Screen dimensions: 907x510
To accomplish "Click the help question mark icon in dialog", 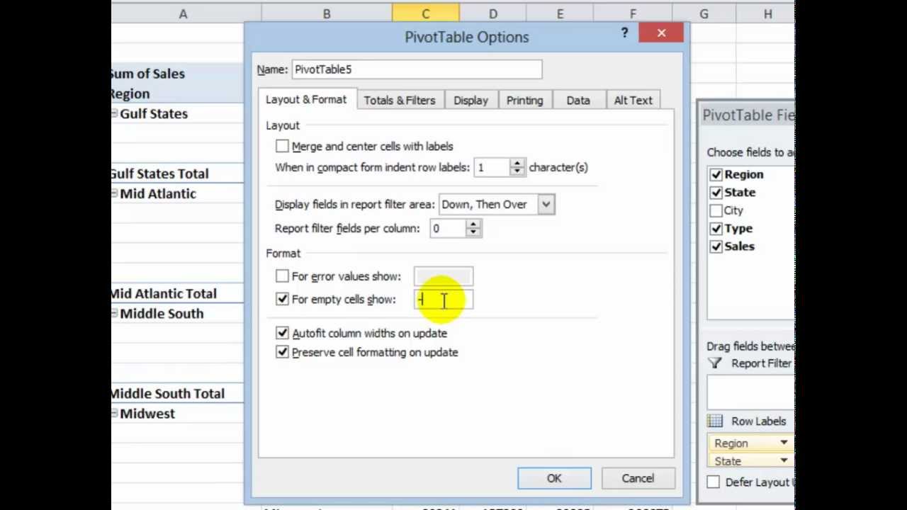I will [x=624, y=33].
